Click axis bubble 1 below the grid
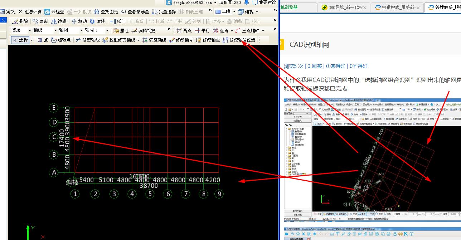 click(x=75, y=194)
